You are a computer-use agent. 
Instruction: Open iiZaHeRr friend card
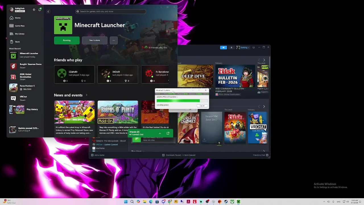click(74, 74)
